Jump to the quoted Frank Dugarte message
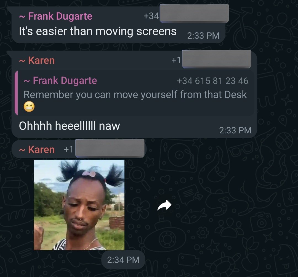 tap(135, 93)
